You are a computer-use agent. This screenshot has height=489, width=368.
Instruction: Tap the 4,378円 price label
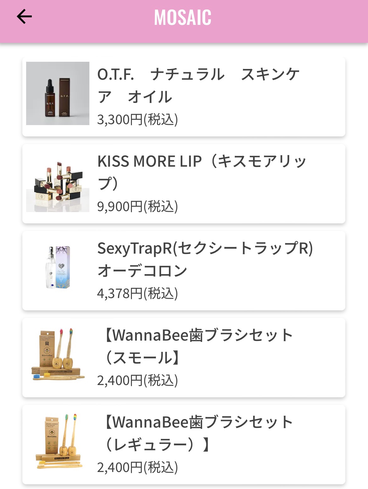(x=138, y=294)
